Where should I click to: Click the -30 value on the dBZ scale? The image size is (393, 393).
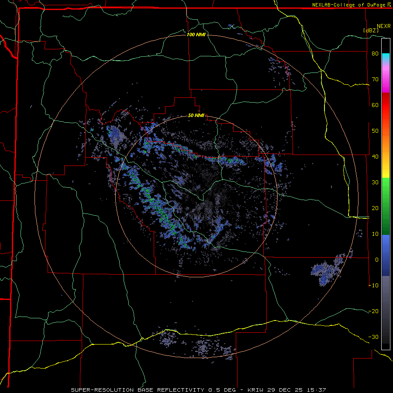(373, 337)
